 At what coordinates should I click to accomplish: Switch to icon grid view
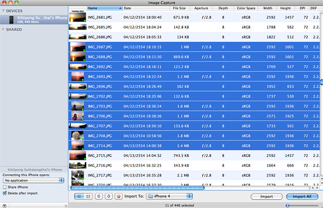pos(88,196)
